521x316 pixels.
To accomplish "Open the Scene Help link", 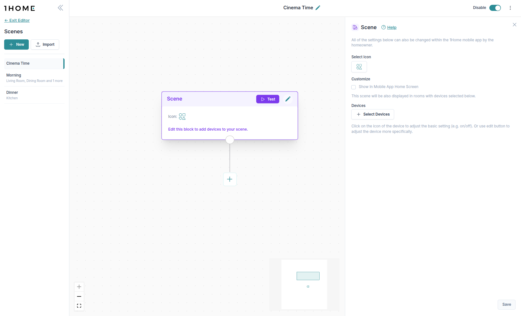I will tap(392, 28).
